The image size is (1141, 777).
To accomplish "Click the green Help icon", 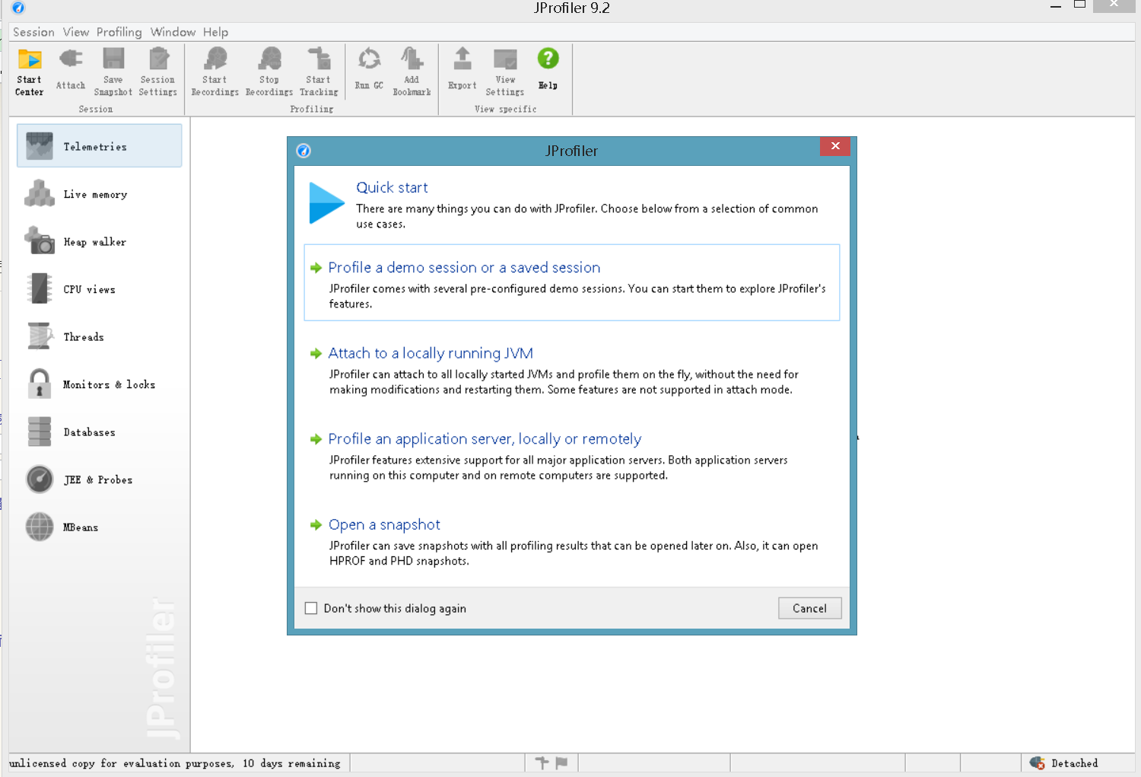I will [x=548, y=58].
